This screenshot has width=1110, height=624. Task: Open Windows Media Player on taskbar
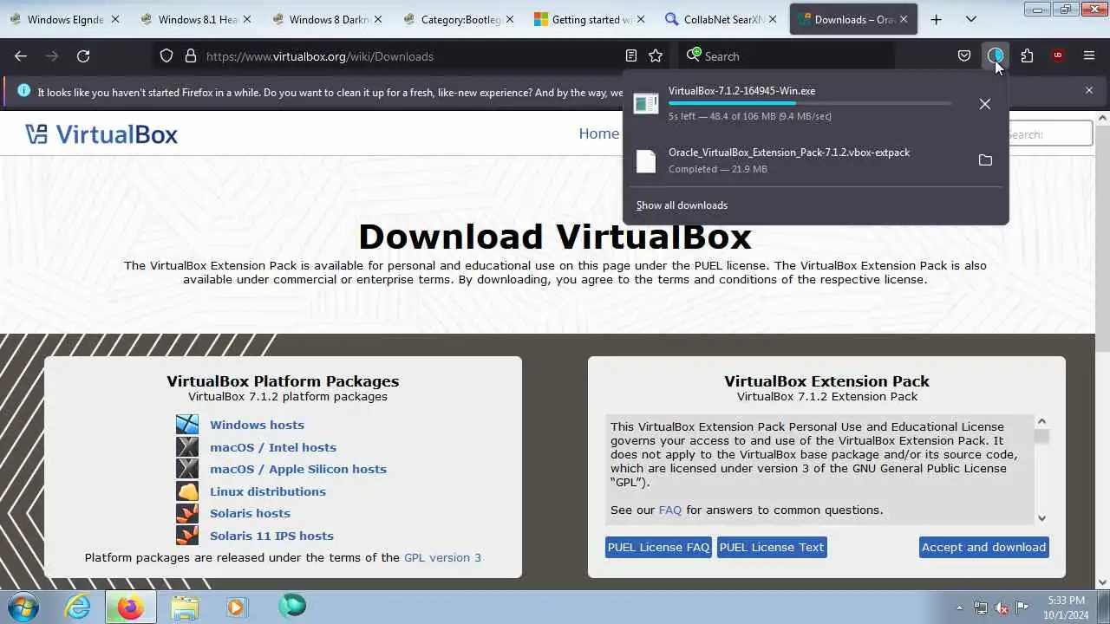pos(236,607)
